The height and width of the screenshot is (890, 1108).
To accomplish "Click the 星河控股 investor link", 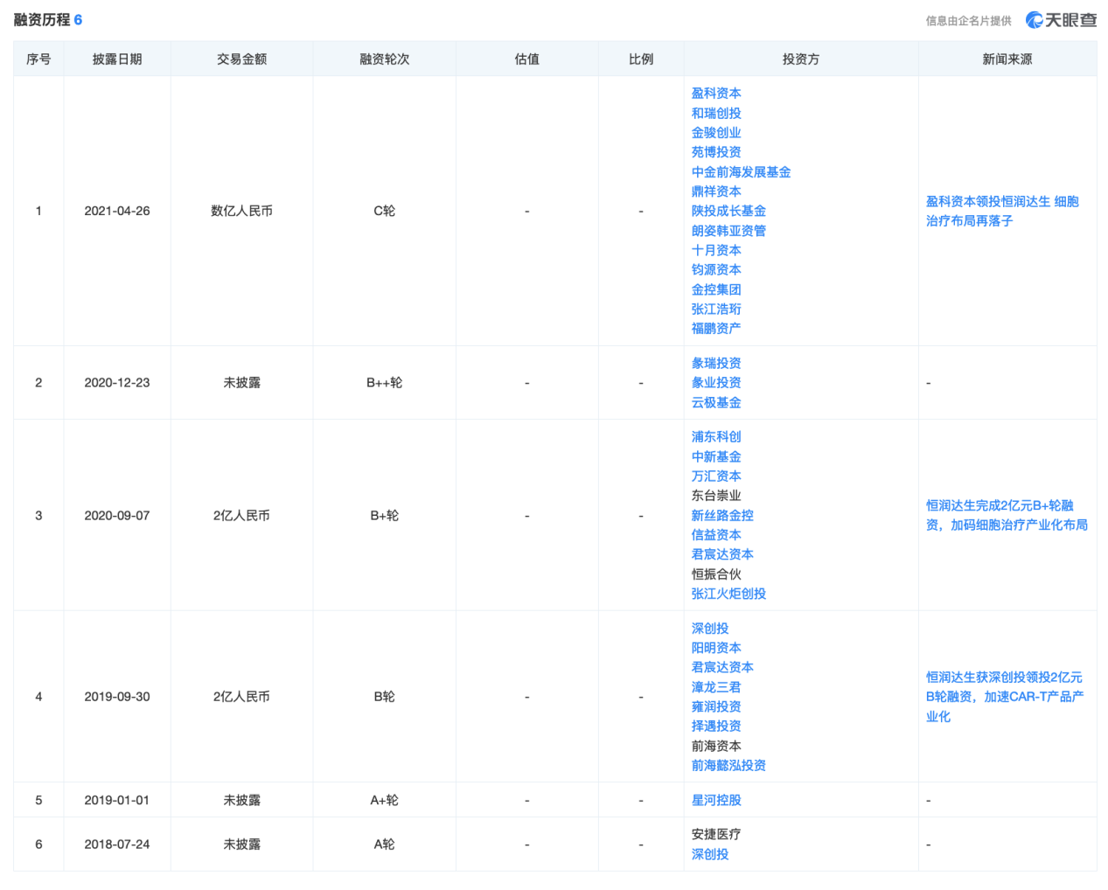I will click(716, 801).
